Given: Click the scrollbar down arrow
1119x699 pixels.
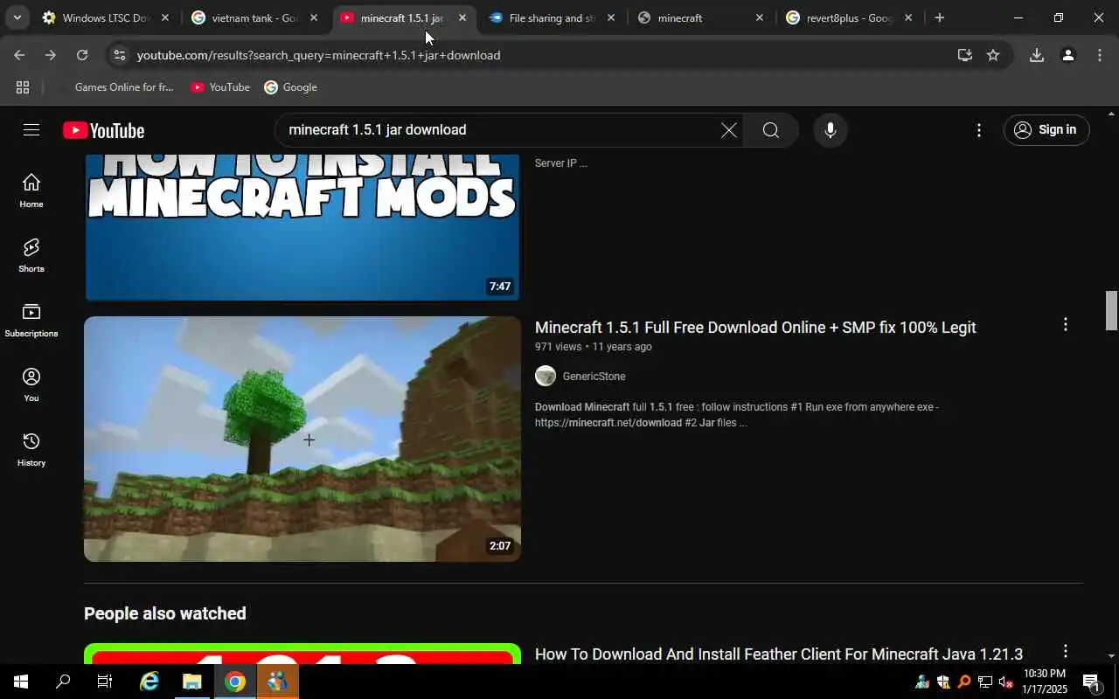Looking at the screenshot, I should (1111, 655).
